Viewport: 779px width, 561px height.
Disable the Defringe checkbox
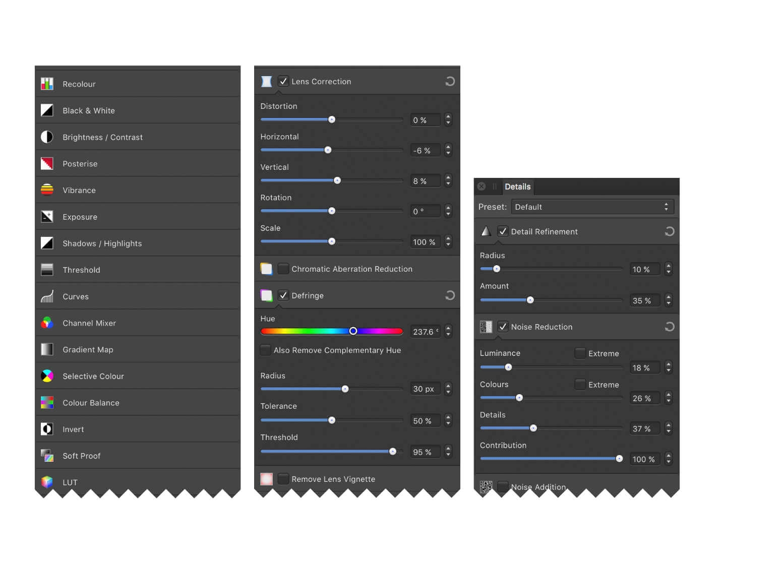point(283,295)
